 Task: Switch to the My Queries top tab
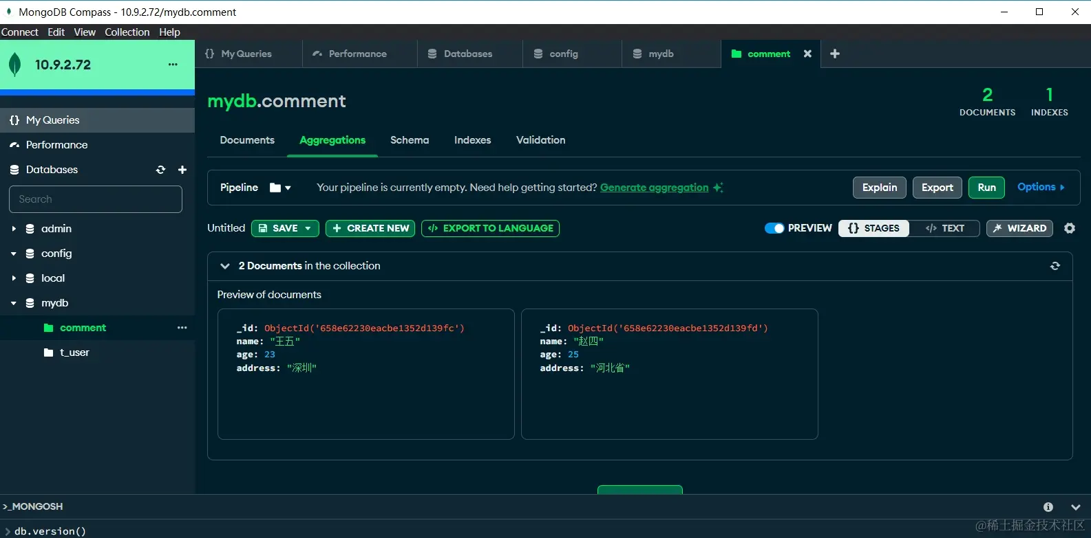248,54
